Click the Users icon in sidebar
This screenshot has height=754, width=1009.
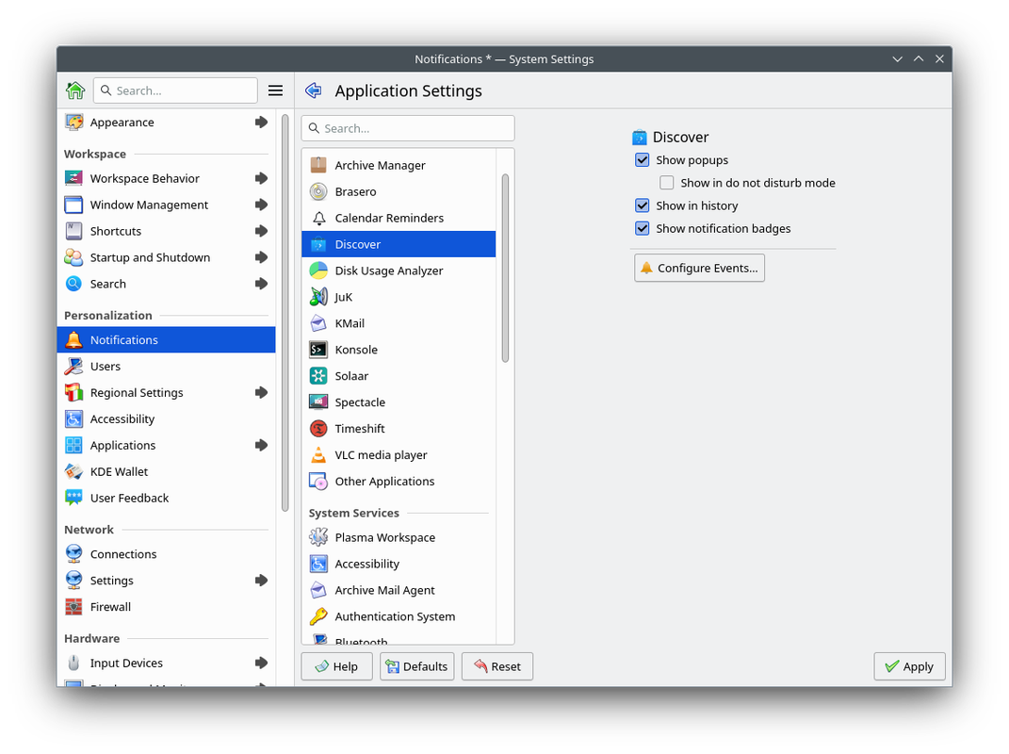[x=74, y=366]
